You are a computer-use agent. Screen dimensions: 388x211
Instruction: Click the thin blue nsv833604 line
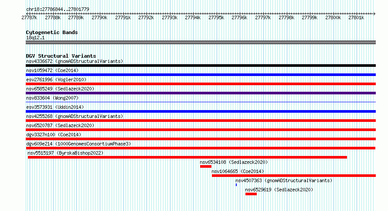point(201,102)
